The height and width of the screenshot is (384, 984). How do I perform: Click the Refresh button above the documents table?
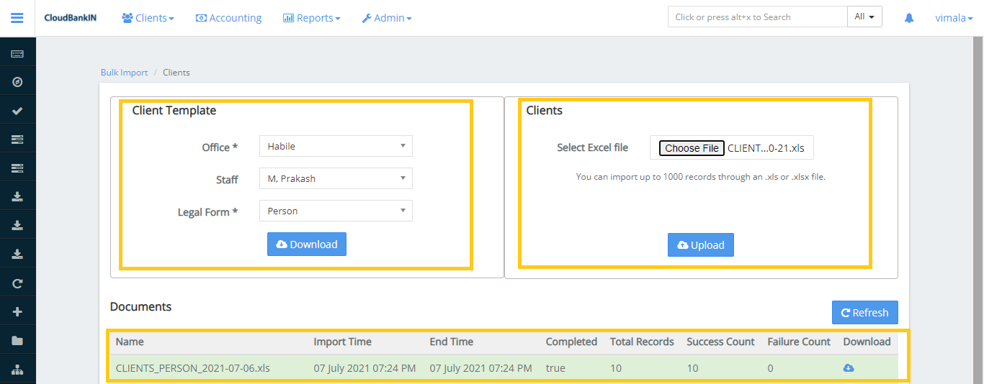[864, 313]
